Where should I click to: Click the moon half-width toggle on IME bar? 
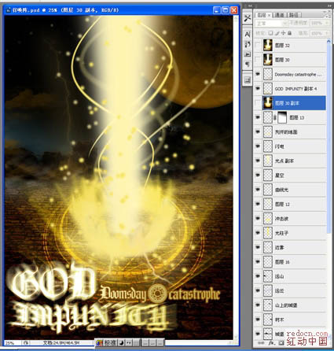pos(122,342)
